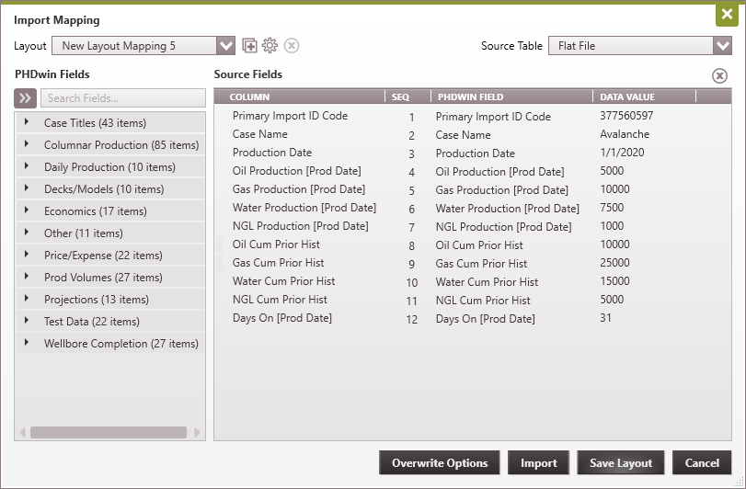Viewport: 746px width, 489px height.
Task: Expand Columnar Production (85 items)
Action: pyautogui.click(x=27, y=144)
